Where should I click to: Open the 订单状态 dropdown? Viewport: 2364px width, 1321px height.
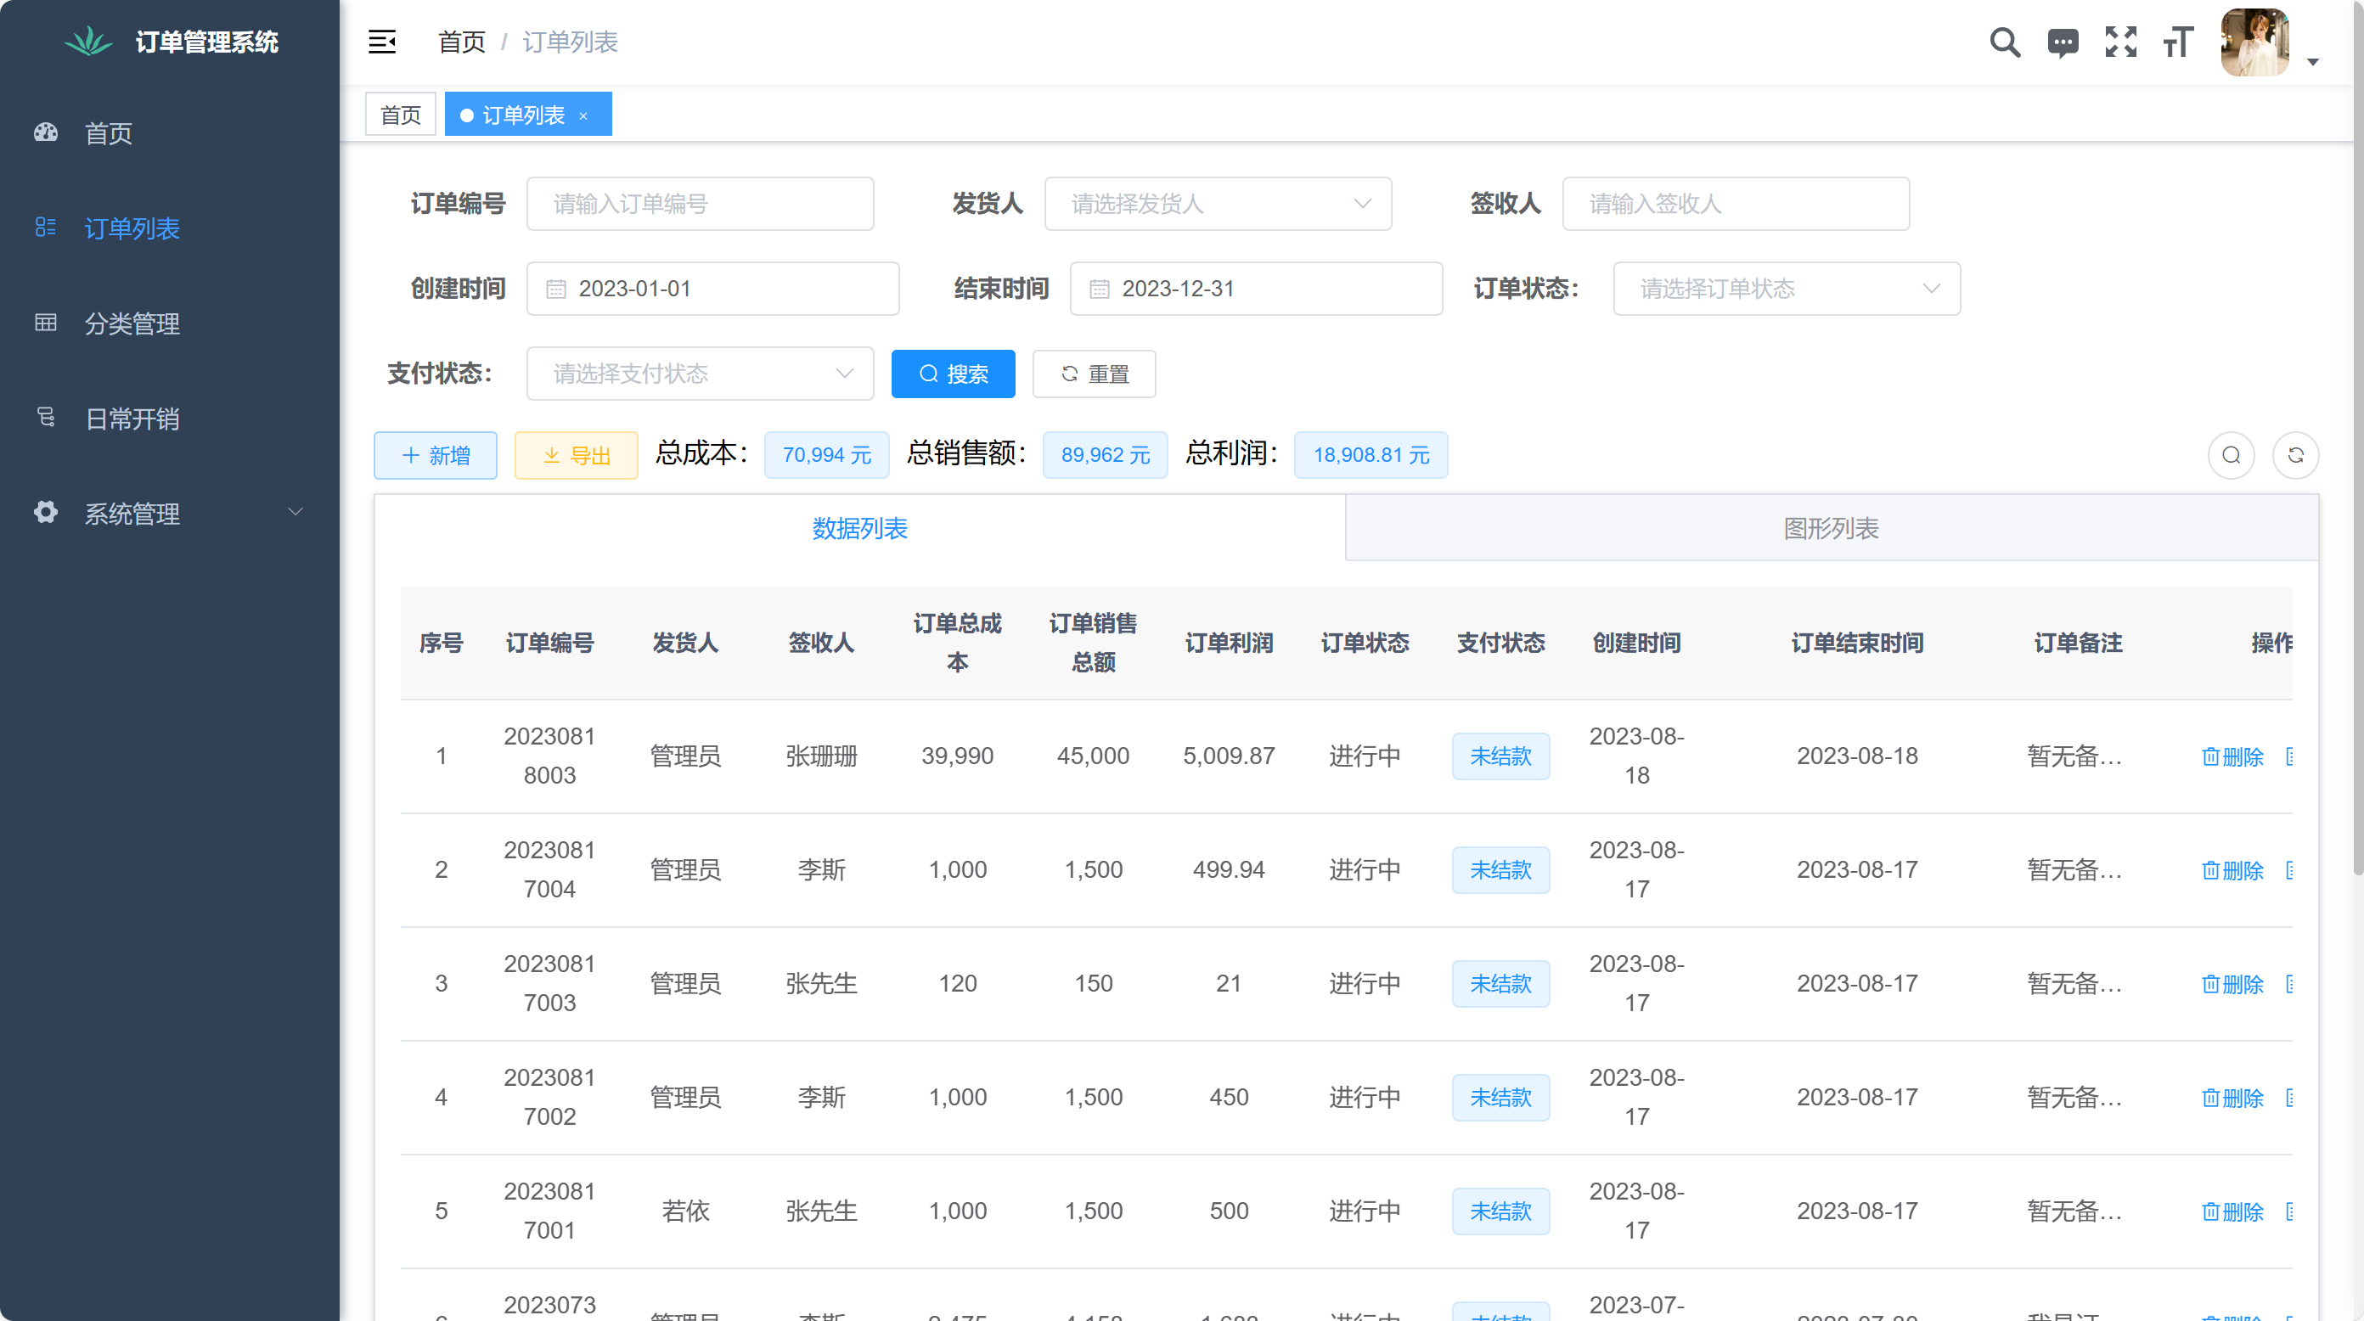point(1787,289)
